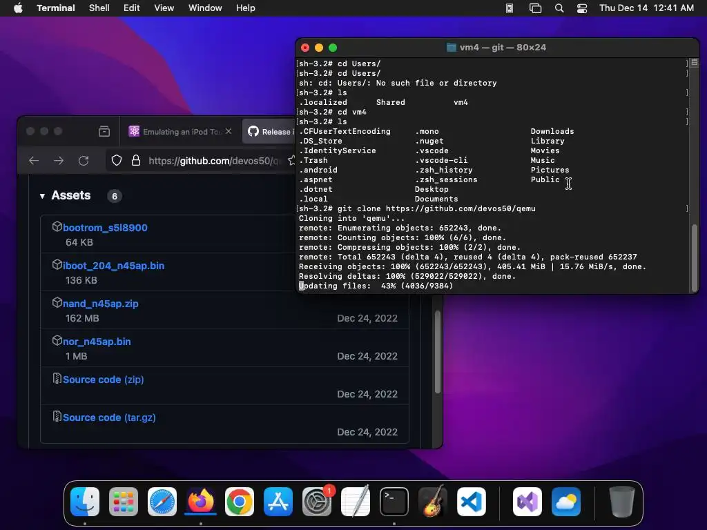Image resolution: width=707 pixels, height=530 pixels.
Task: Click the device status icon in menu bar
Action: [x=510, y=8]
